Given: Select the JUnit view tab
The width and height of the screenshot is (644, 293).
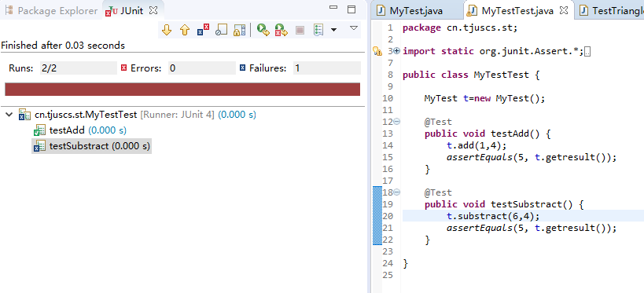Looking at the screenshot, I should (x=132, y=11).
